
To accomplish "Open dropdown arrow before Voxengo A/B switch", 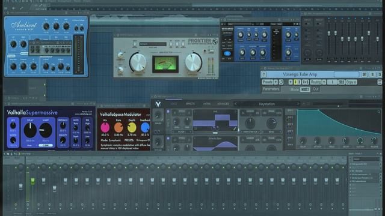I will pos(291,82).
